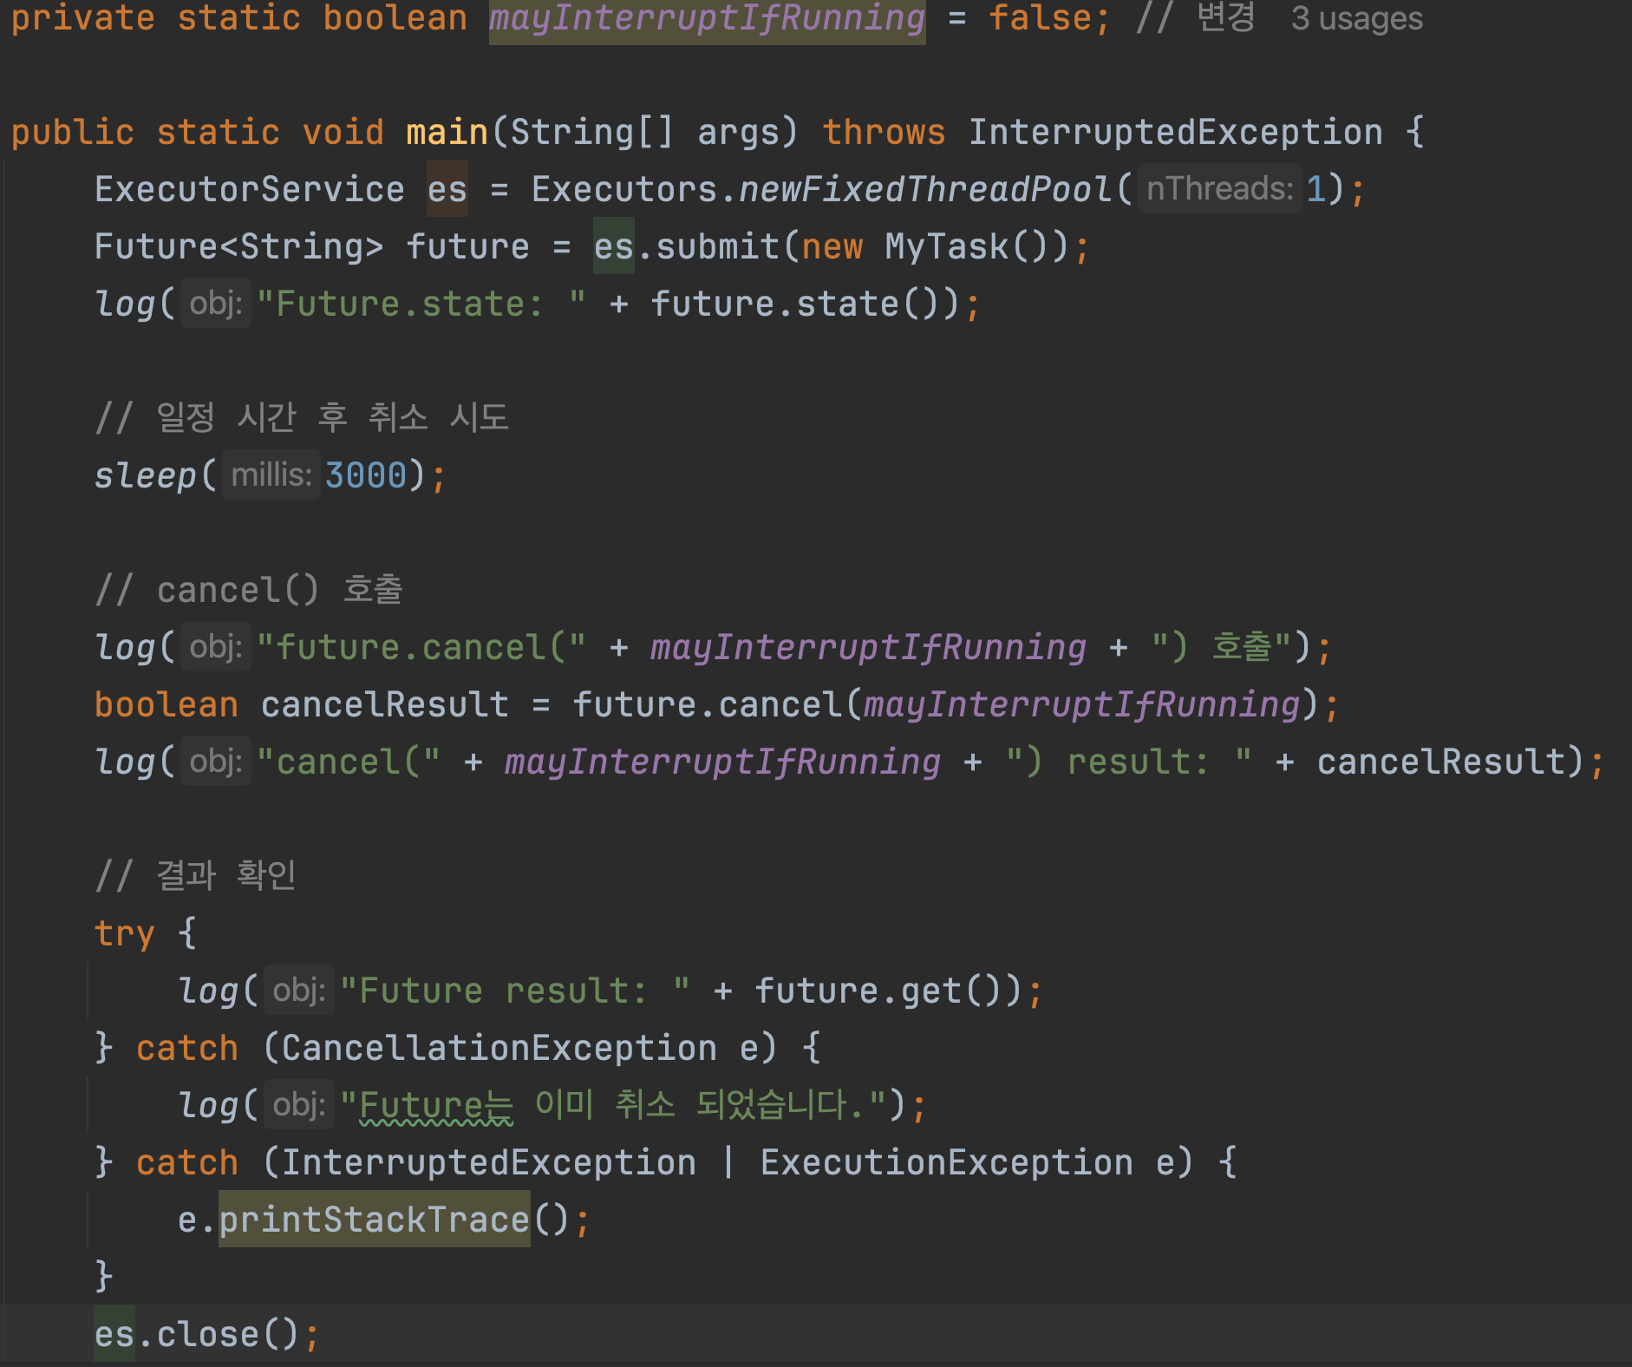
Task: Click the comment '// cancel() 호출'
Action: coord(250,591)
